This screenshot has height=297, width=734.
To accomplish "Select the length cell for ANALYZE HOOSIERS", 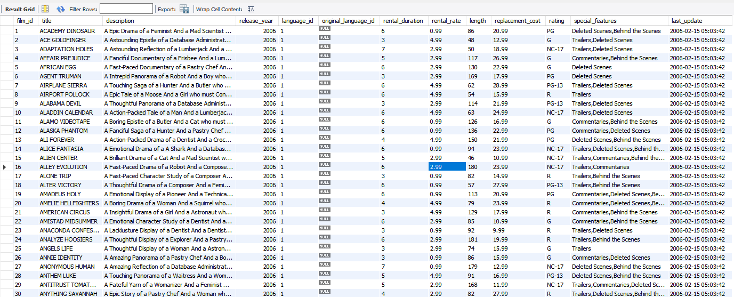I will pos(478,239).
